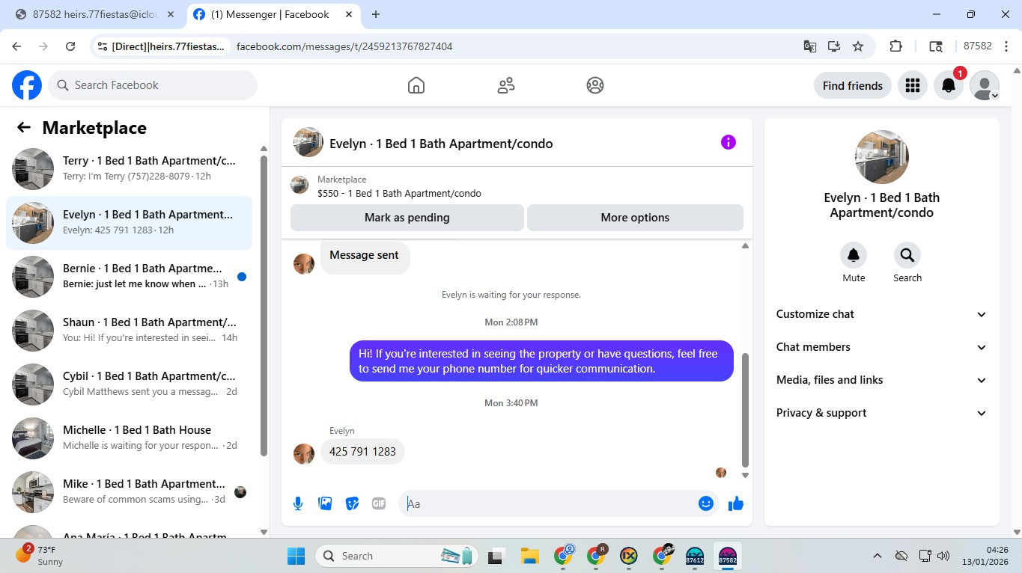Click Mark as pending button
Viewport: 1022px width, 573px height.
[407, 218]
